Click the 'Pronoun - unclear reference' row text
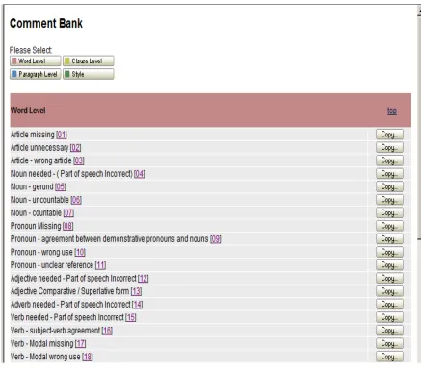The width and height of the screenshot is (421, 370). click(x=52, y=265)
